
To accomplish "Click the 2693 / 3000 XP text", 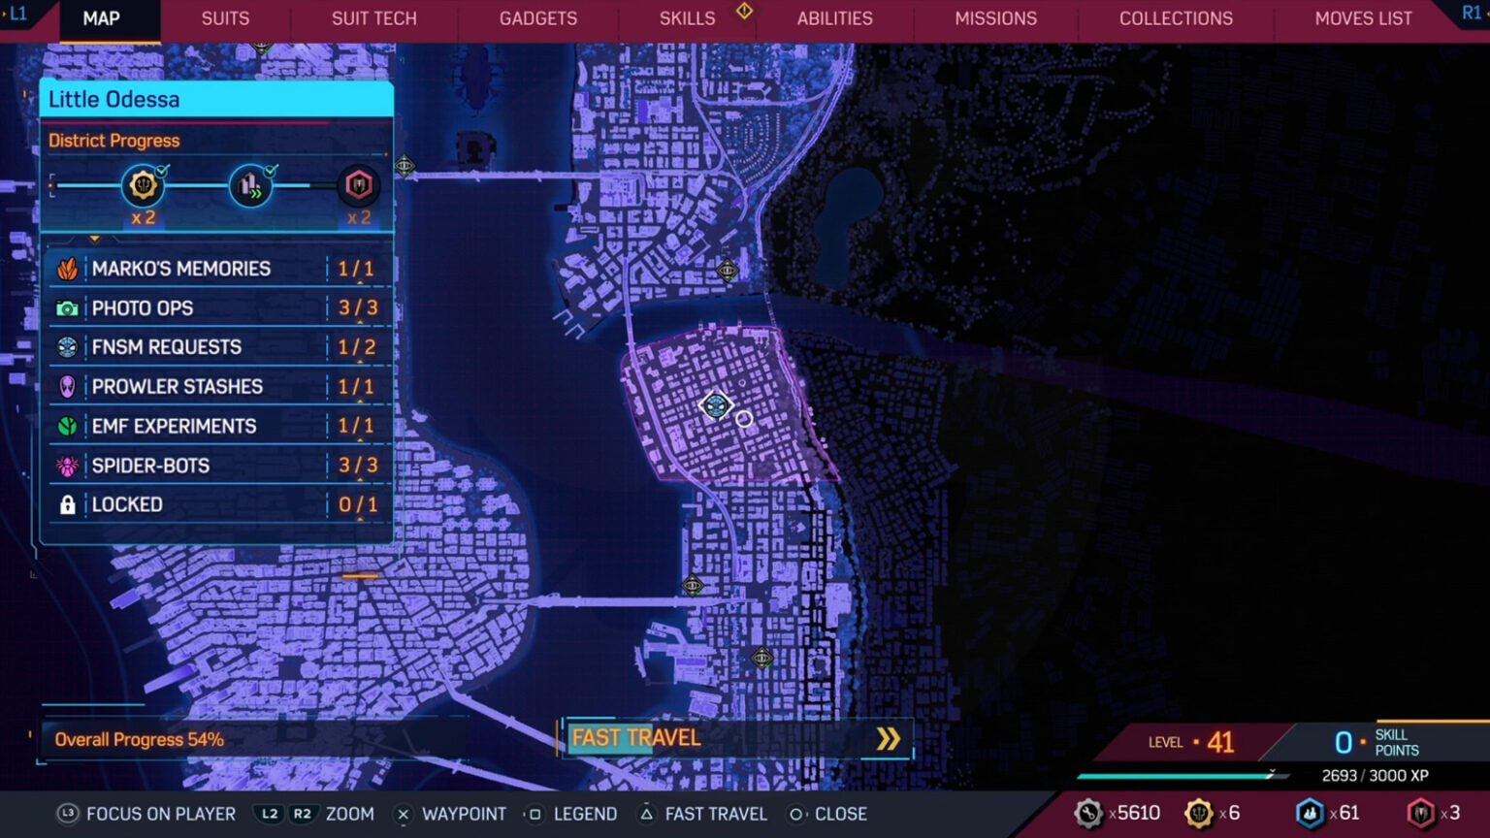I will (x=1375, y=775).
